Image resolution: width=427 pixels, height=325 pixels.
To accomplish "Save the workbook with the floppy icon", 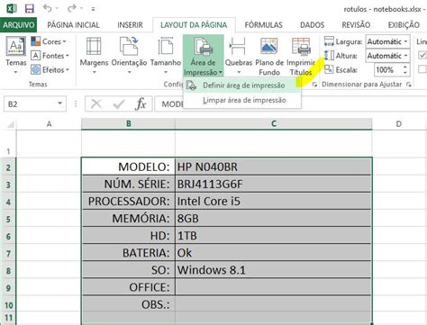I will click(29, 8).
